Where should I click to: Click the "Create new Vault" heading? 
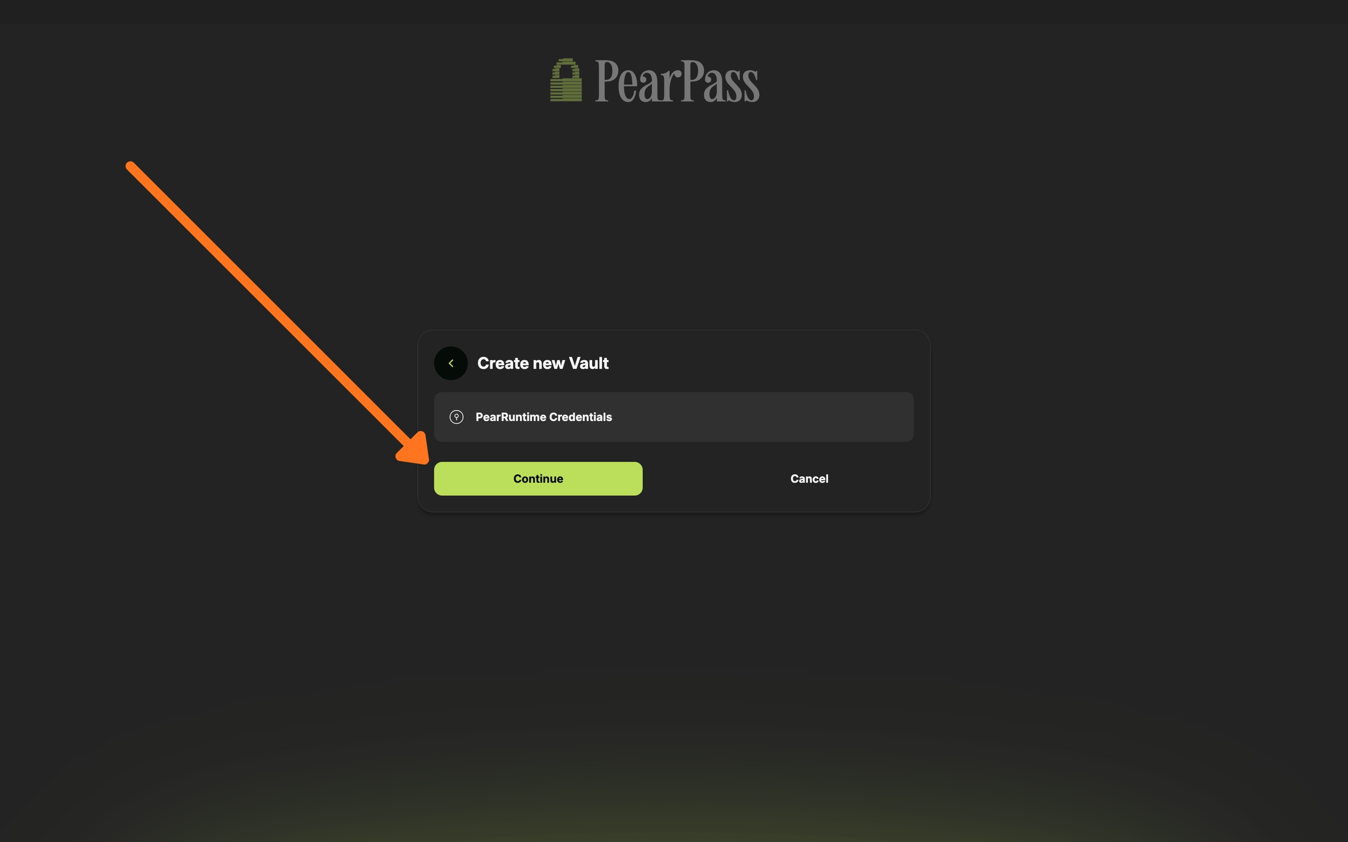tap(543, 363)
